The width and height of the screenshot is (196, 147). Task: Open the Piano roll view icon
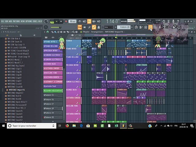[x=141, y=27]
